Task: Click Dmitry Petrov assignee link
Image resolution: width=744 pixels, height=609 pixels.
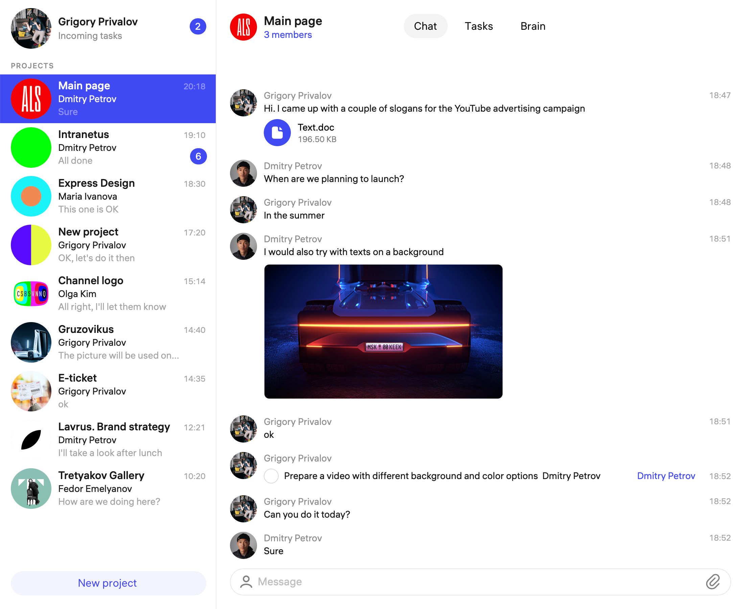Action: pyautogui.click(x=666, y=476)
